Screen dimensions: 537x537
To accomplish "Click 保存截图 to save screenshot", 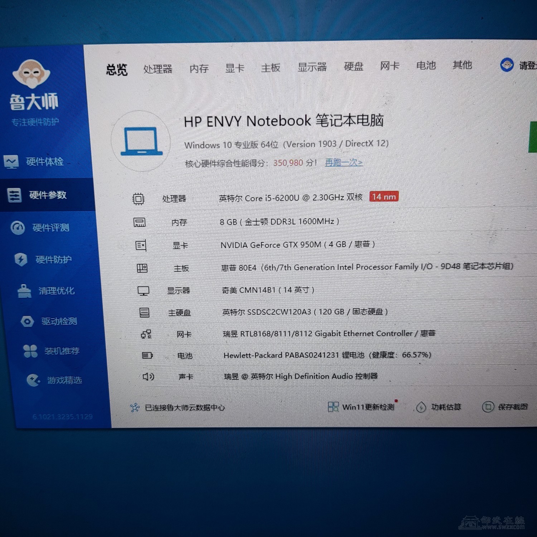I will coord(512,407).
